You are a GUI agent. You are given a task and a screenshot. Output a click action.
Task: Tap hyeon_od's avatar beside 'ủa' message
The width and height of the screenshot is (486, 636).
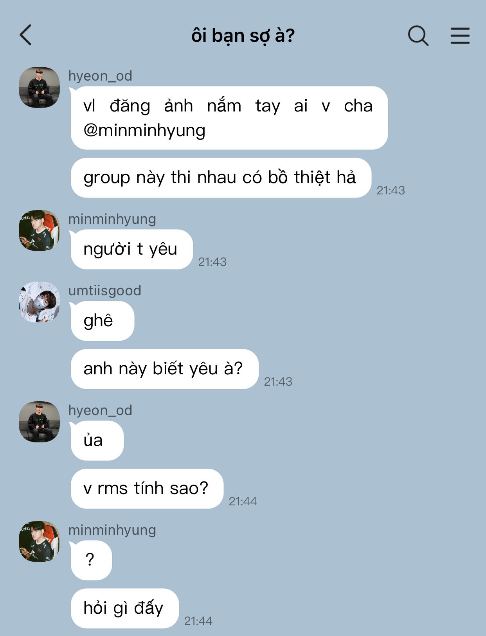pyautogui.click(x=39, y=422)
